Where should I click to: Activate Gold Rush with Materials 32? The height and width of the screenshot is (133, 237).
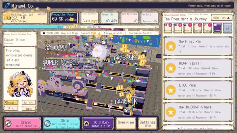coord(98,123)
